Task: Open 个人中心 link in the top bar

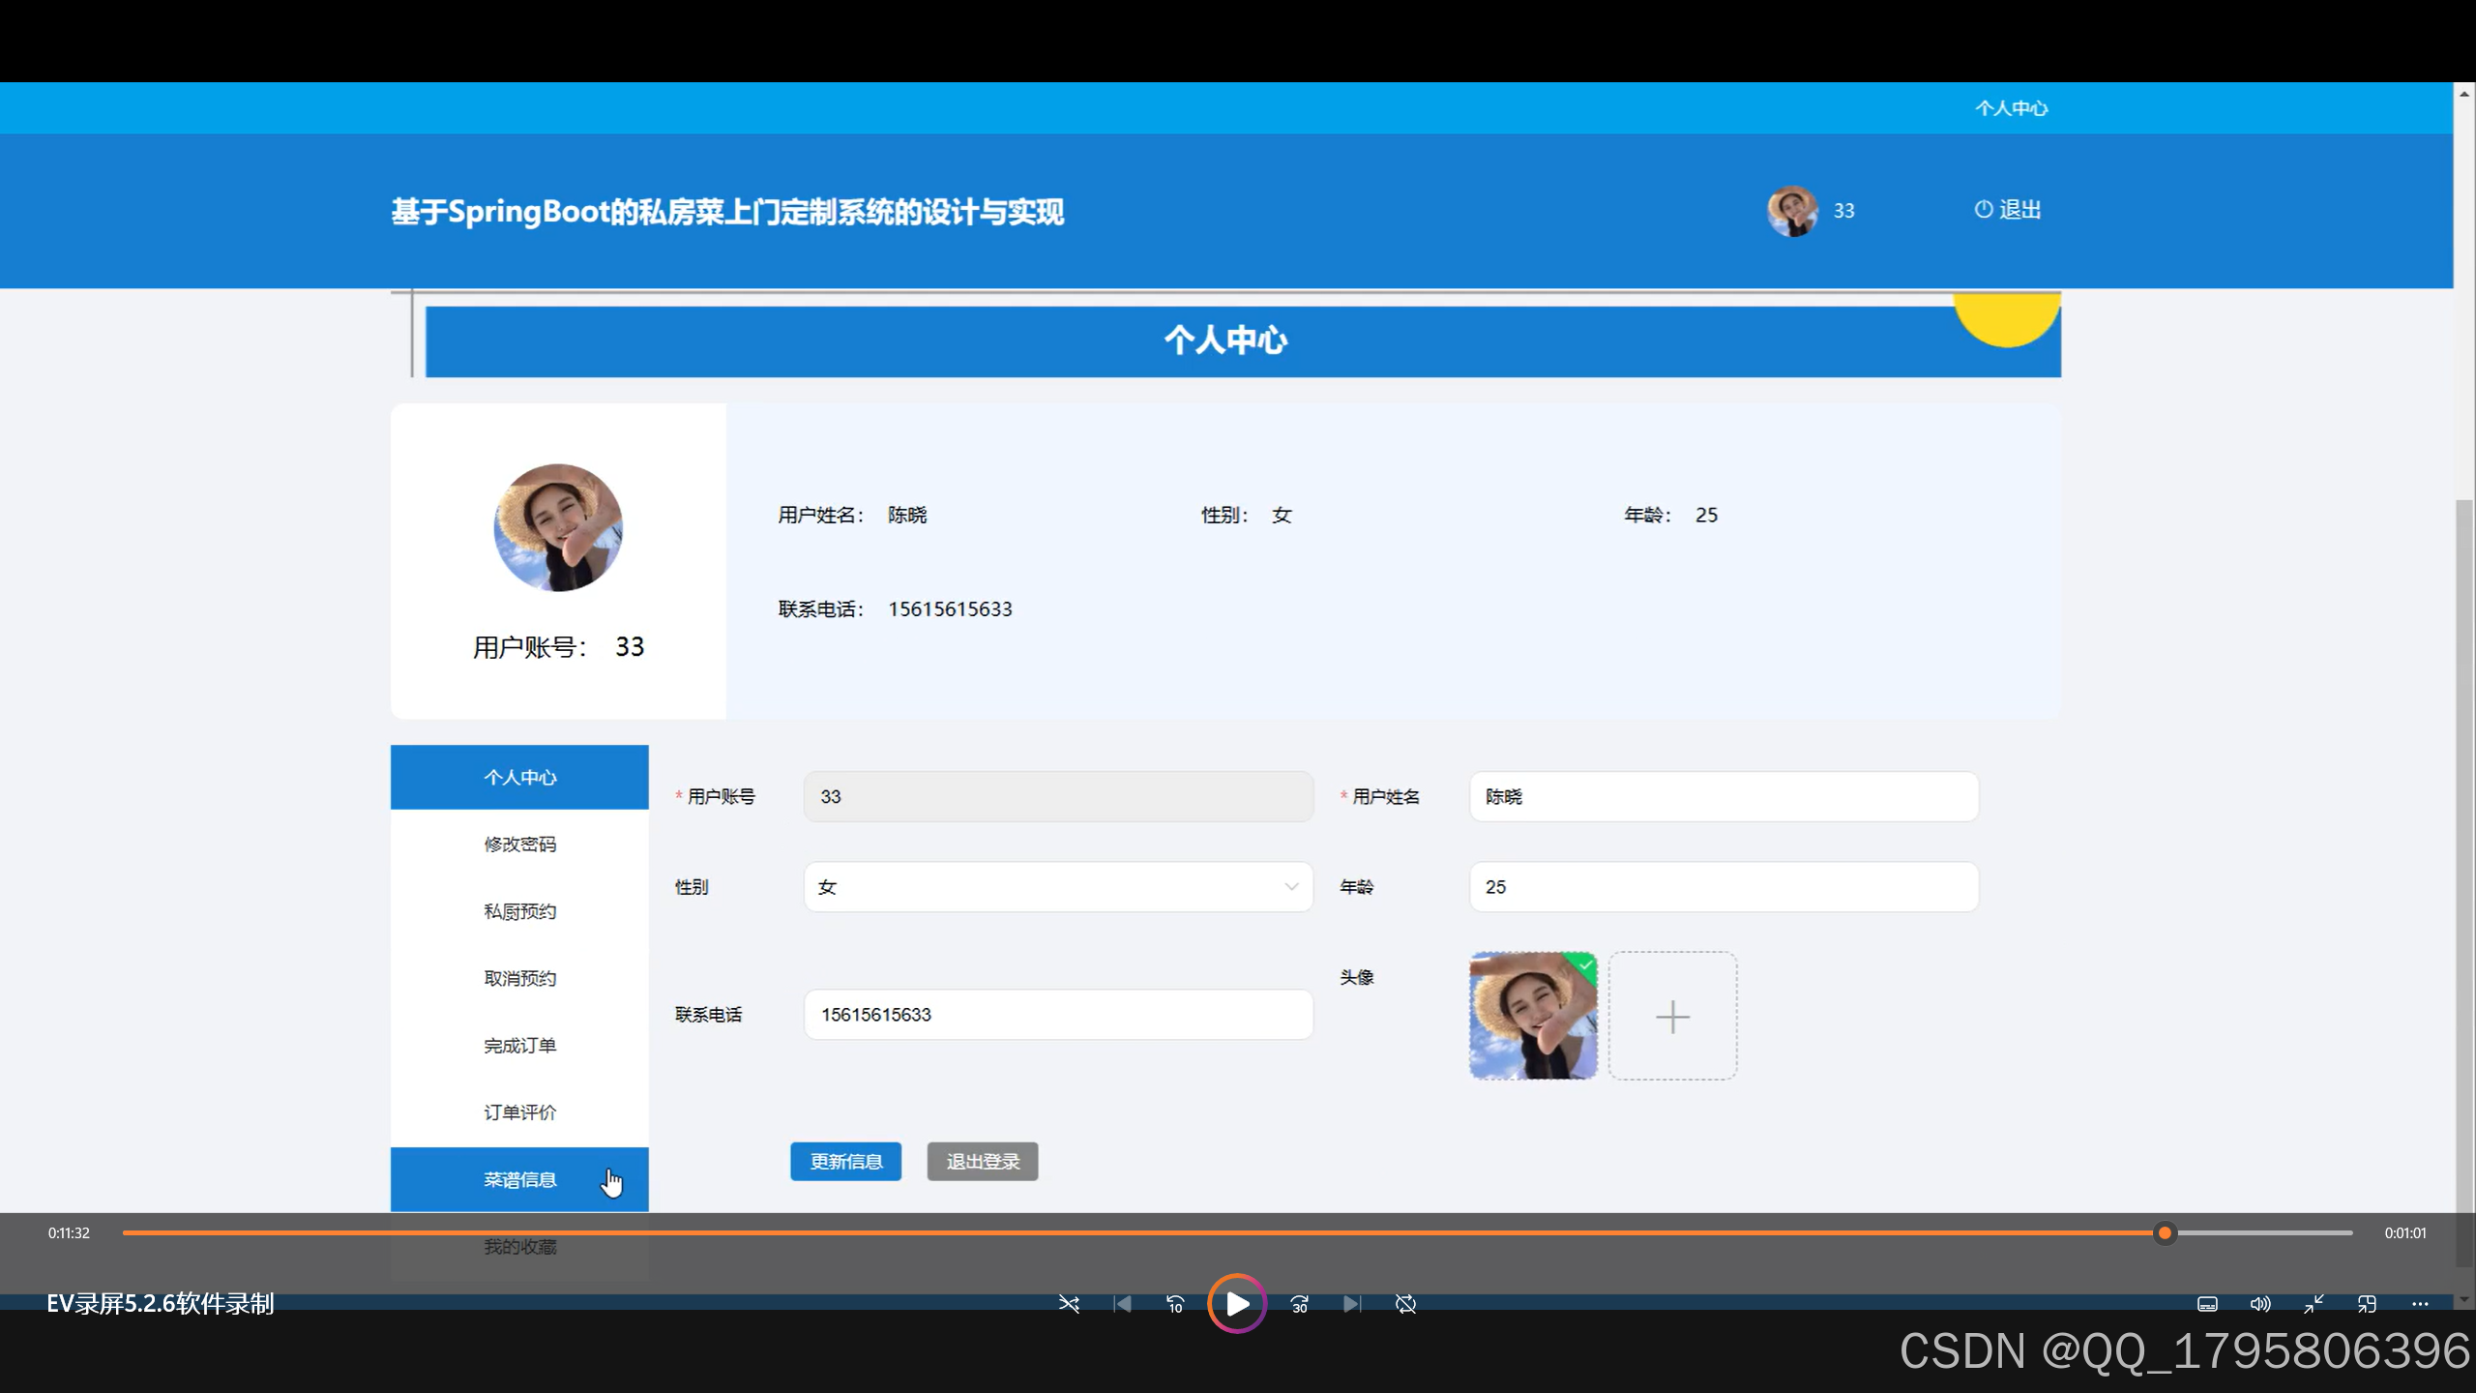Action: click(2011, 108)
